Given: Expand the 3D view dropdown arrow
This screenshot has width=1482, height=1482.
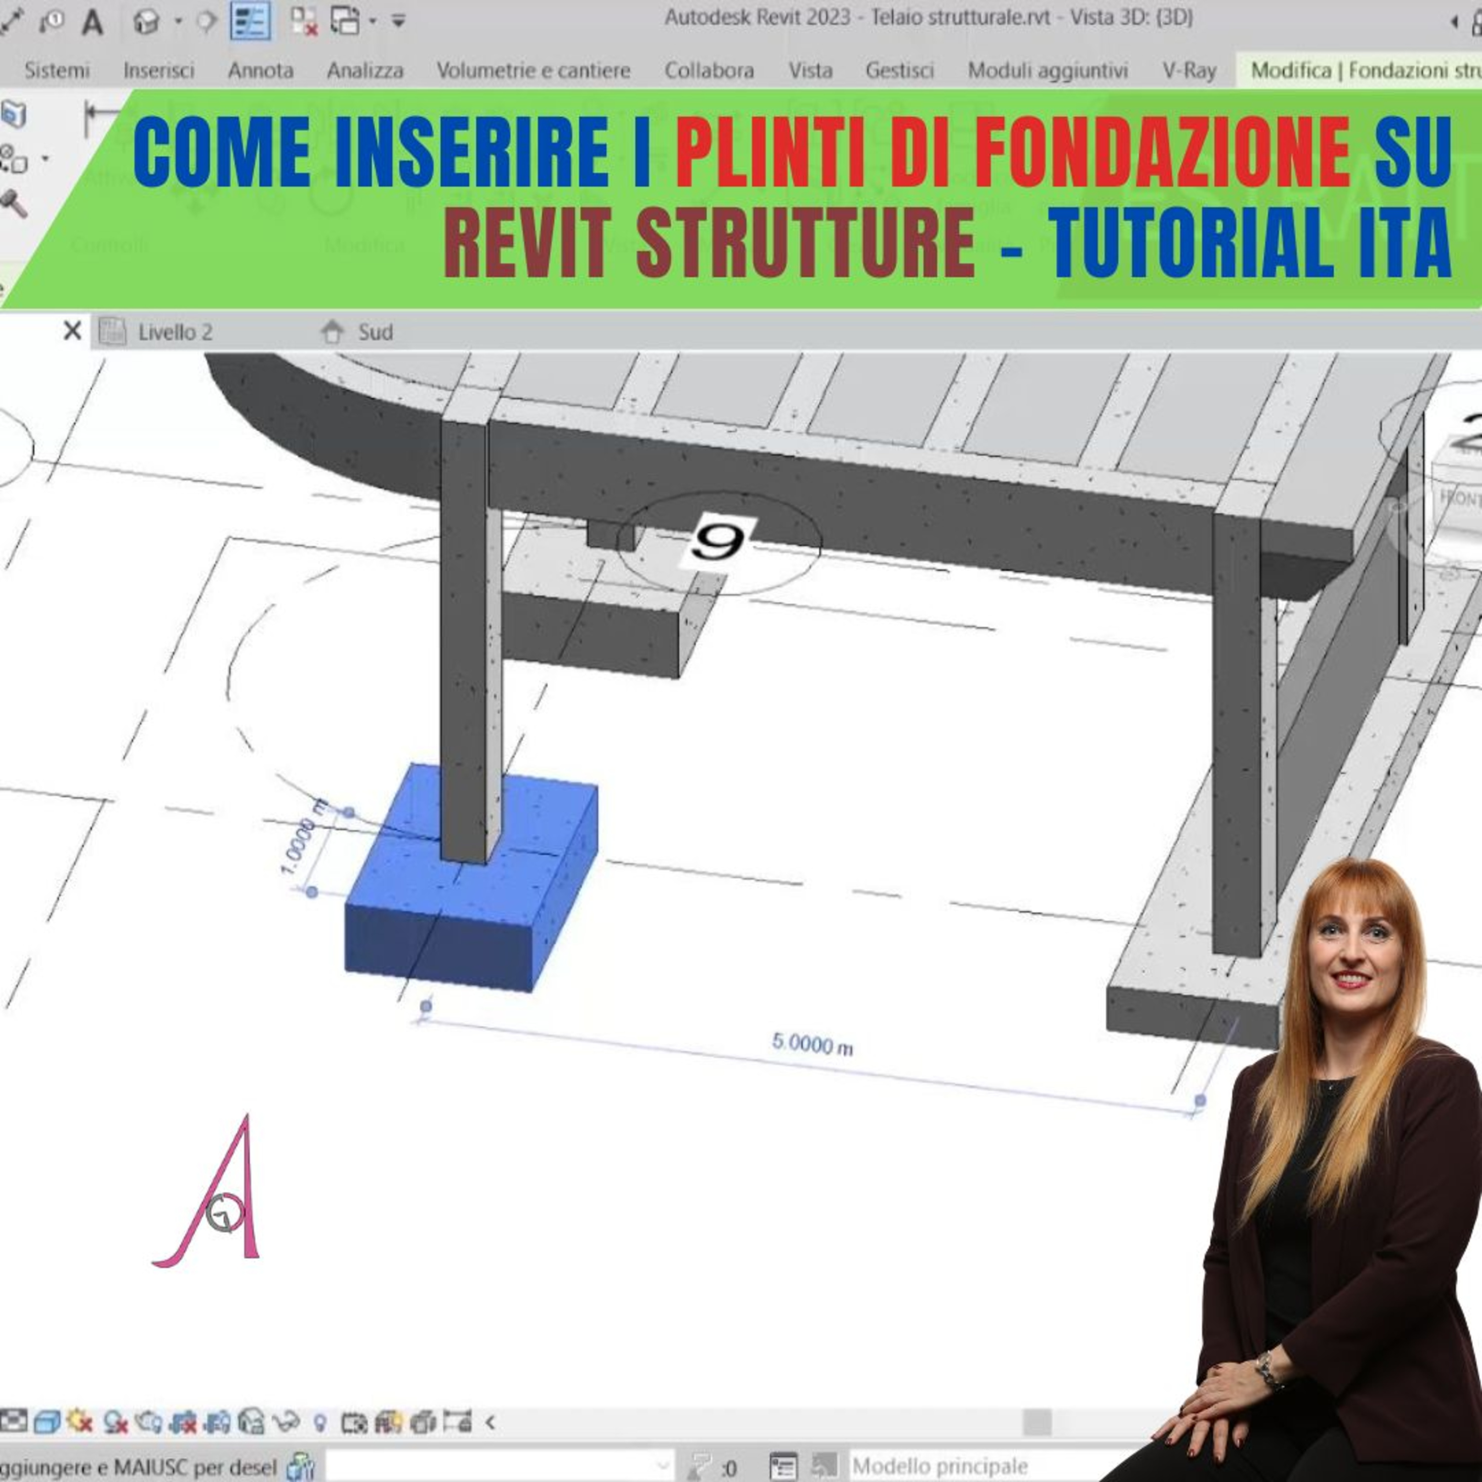Looking at the screenshot, I should coord(178,21).
